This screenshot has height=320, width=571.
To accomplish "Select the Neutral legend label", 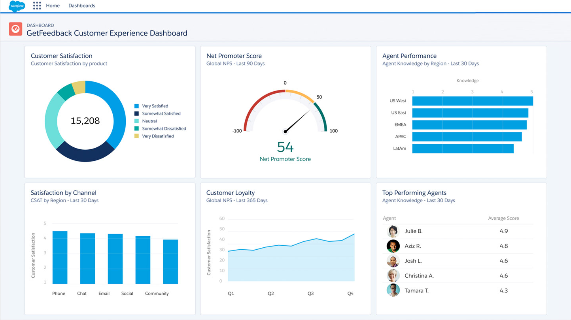I will 149,121.
